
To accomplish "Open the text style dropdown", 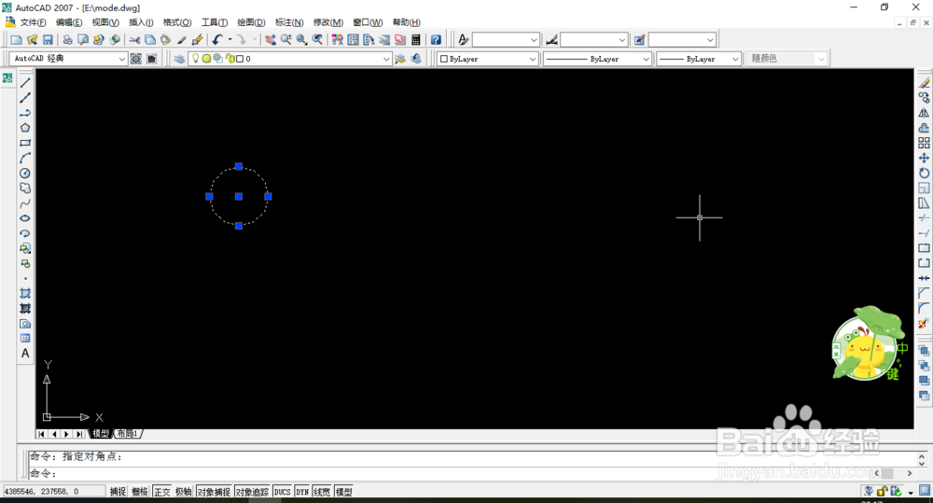I will 534,40.
